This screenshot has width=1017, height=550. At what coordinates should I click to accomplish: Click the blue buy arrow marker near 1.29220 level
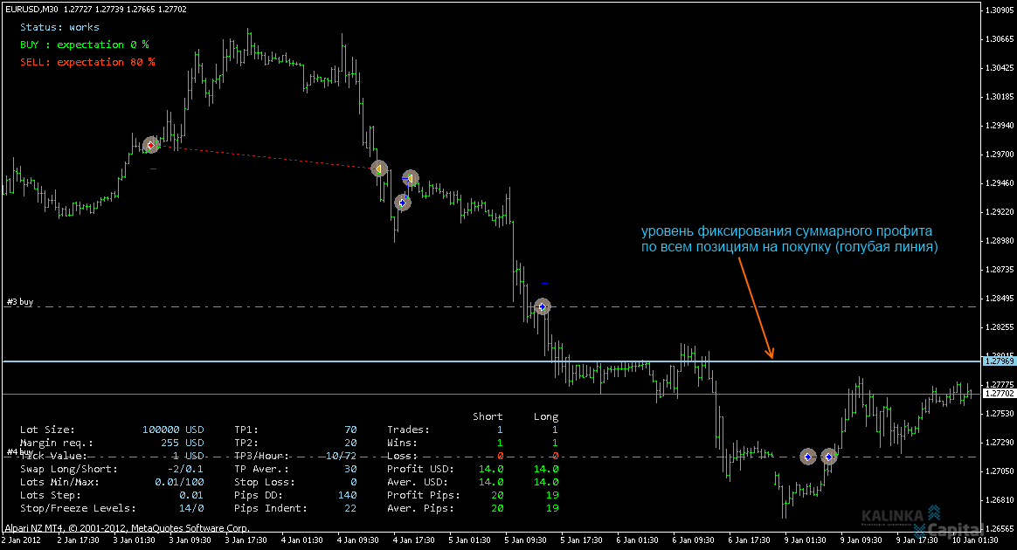click(403, 203)
